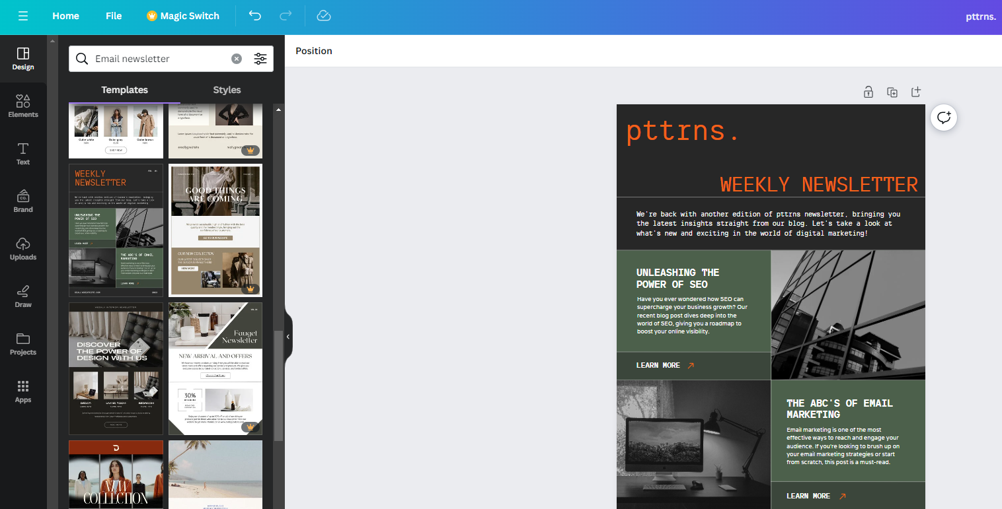The width and height of the screenshot is (1002, 509).
Task: Add a new page icon
Action: (x=916, y=92)
